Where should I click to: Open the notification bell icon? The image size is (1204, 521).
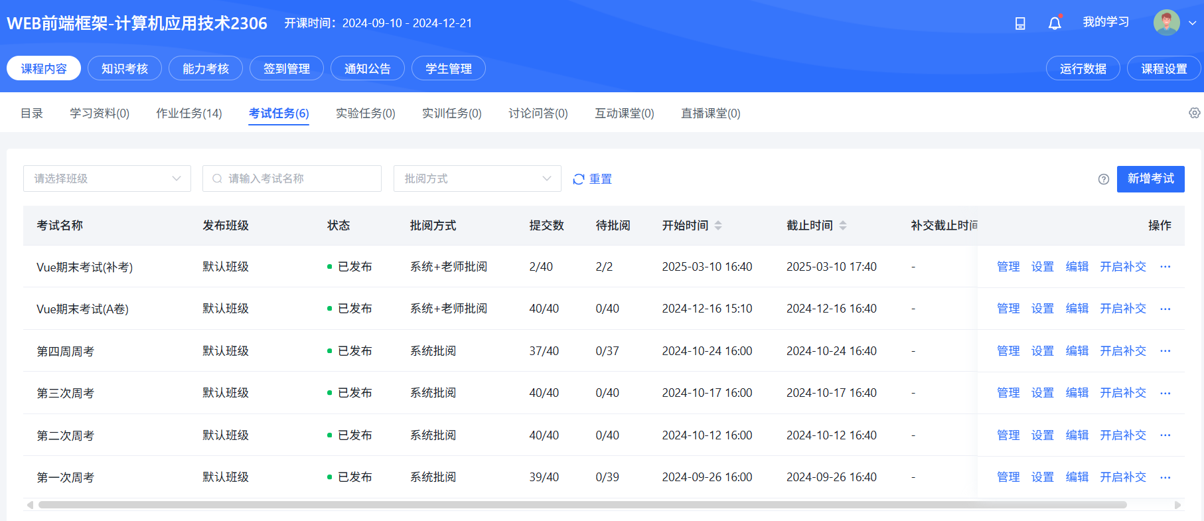pyautogui.click(x=1055, y=23)
